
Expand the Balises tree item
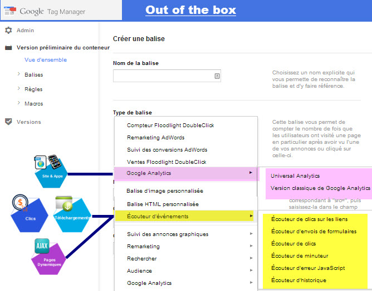19,74
